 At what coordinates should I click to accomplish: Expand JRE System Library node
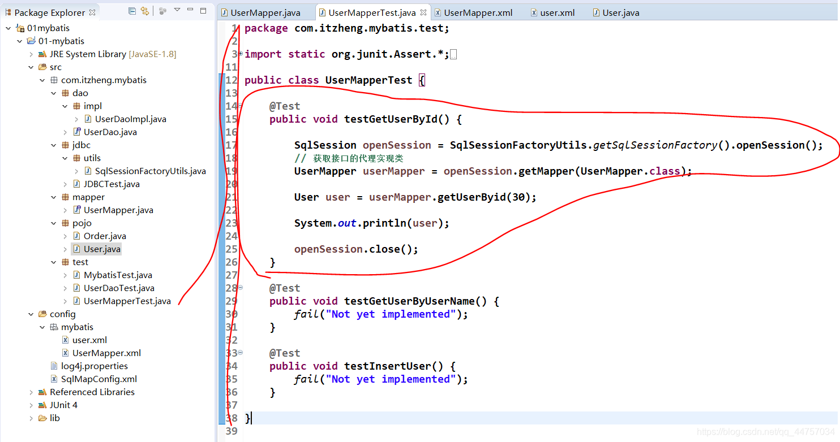coord(31,54)
